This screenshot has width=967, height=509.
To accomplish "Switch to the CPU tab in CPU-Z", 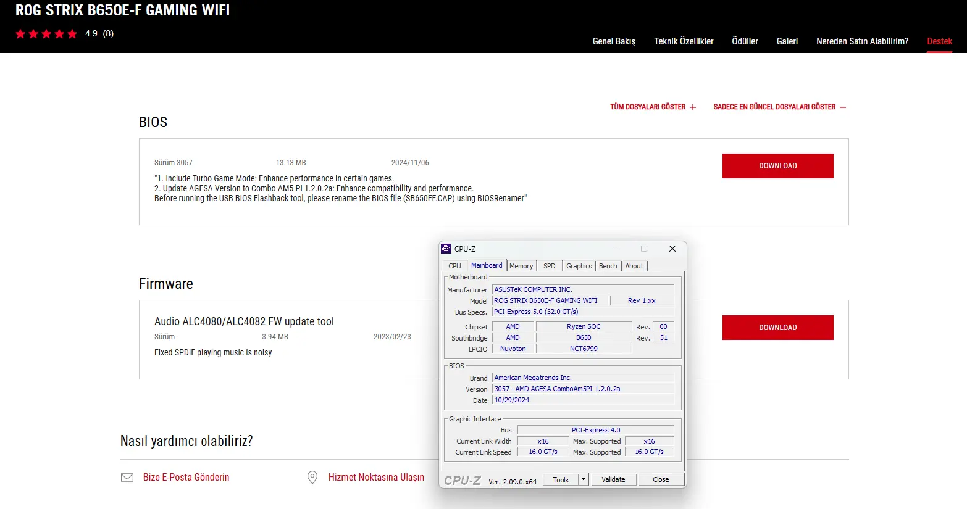I will coord(455,266).
